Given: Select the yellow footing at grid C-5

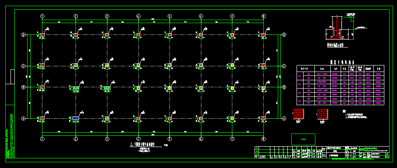Looking at the screenshot, I should point(169,65).
